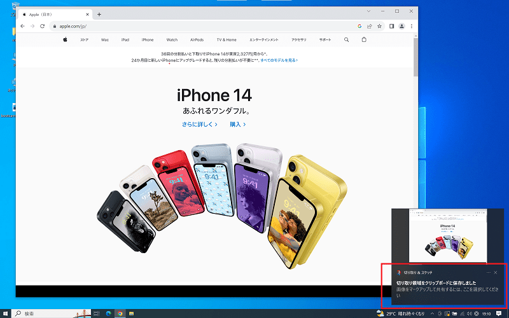509x318 pixels.
Task: Open the AirPods menu item
Action: click(x=197, y=40)
